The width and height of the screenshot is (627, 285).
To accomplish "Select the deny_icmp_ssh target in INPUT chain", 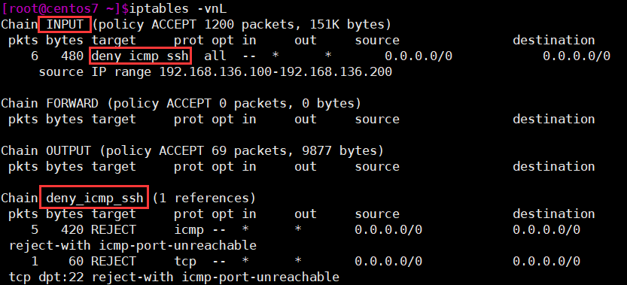I will [x=139, y=56].
